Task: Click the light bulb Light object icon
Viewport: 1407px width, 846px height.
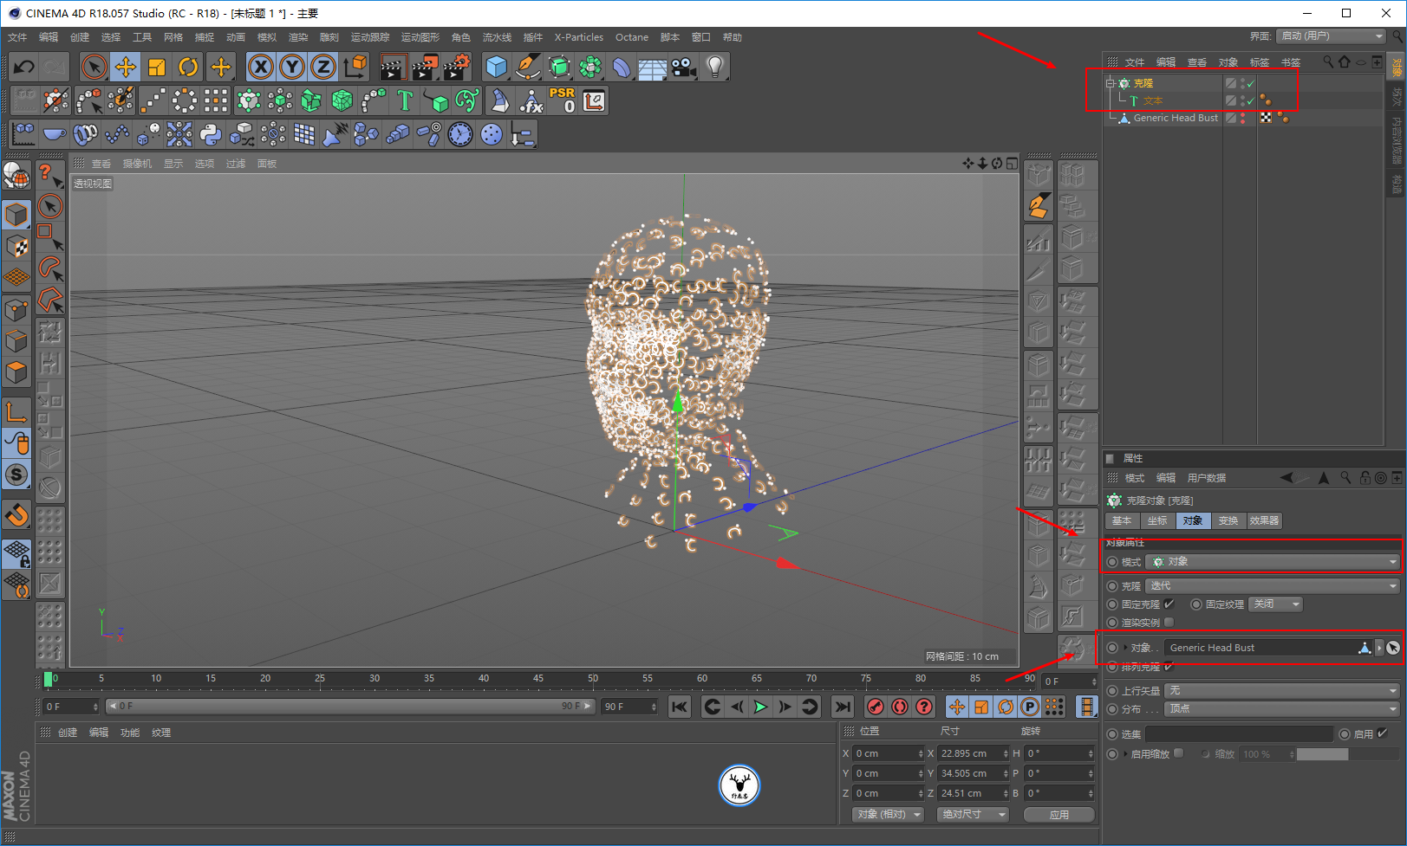Action: (714, 67)
